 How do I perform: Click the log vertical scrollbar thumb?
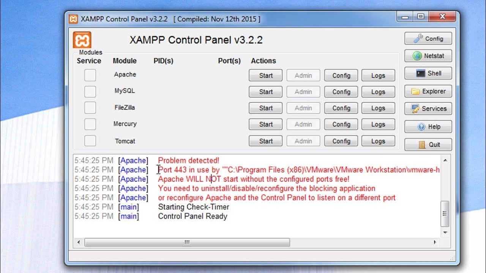tap(445, 213)
